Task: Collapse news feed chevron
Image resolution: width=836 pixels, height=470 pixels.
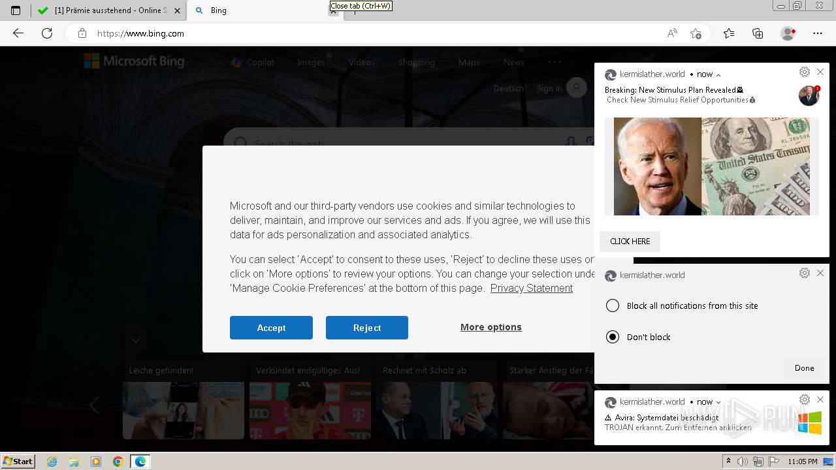Action: click(136, 340)
